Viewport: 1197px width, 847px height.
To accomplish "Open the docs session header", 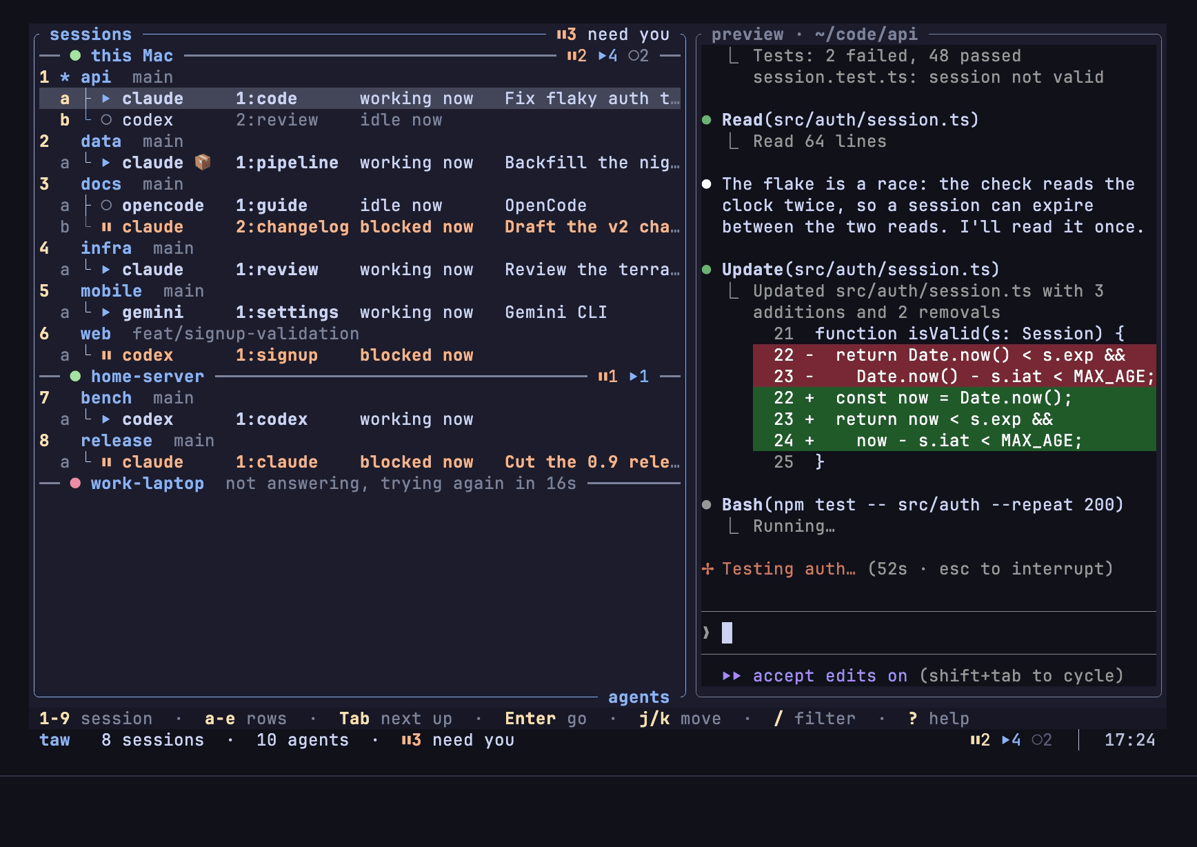I will [x=360, y=184].
